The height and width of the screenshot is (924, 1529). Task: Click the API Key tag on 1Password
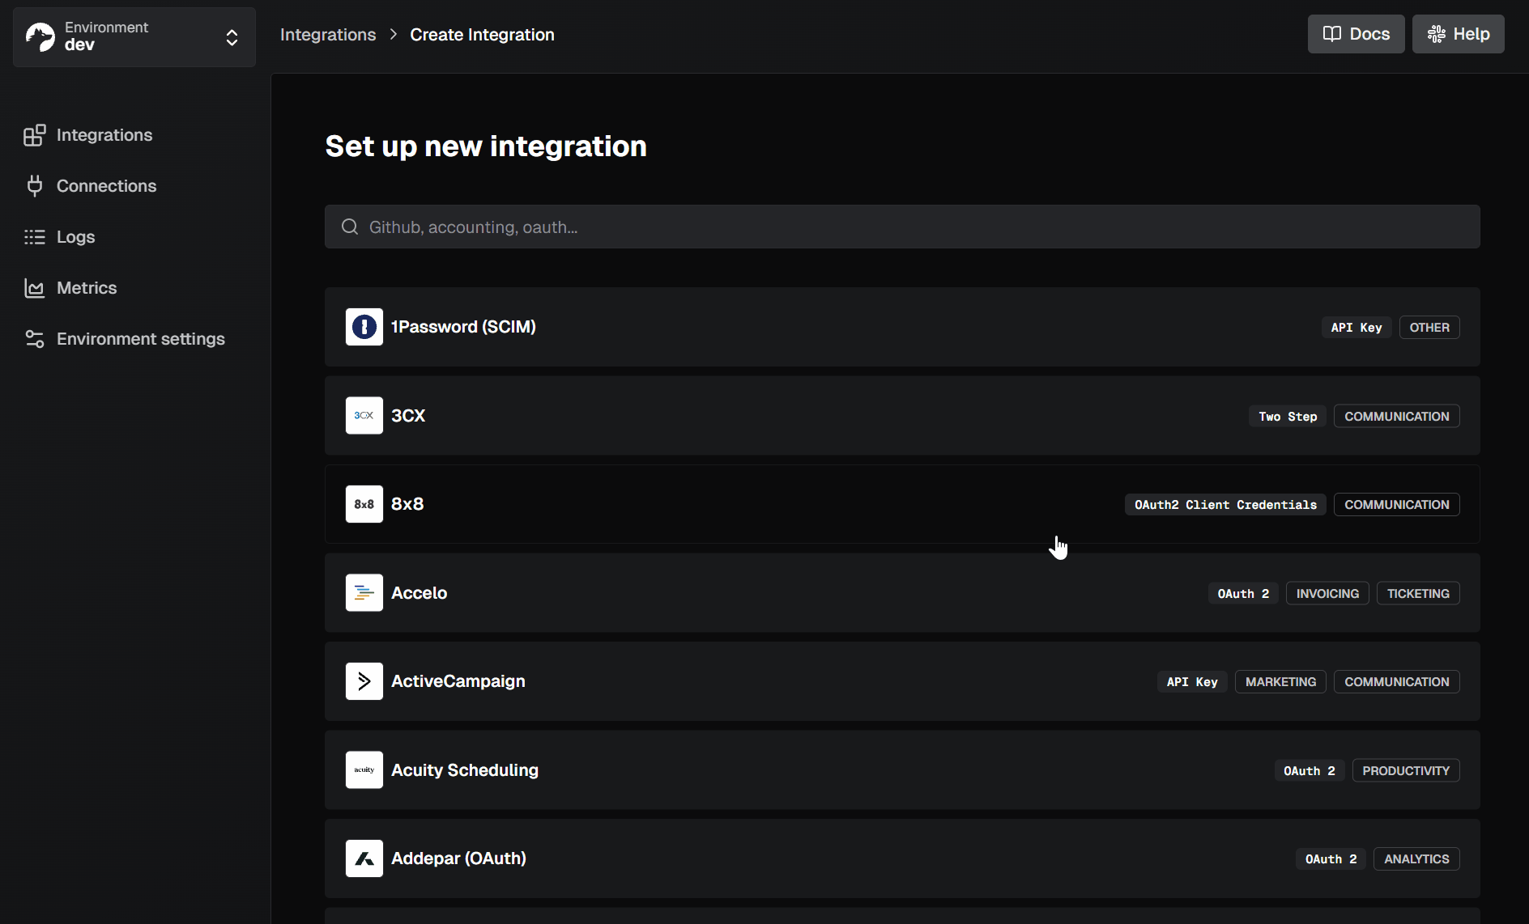point(1357,328)
